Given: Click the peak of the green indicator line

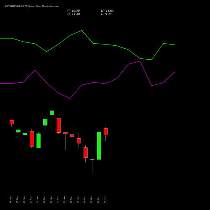Looking at the screenshot, I should click(x=81, y=31).
